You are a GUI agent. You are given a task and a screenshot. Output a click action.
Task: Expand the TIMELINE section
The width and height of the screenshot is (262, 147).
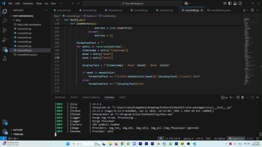(x=18, y=134)
